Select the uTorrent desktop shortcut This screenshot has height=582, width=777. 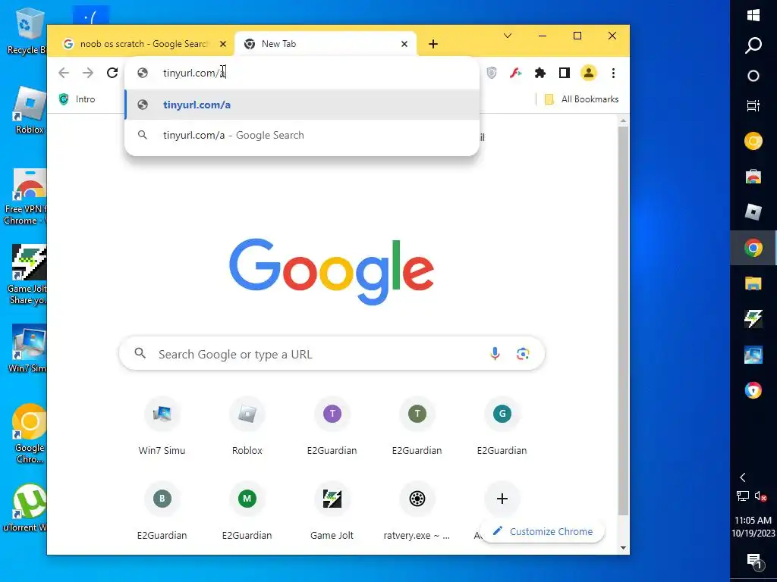(x=26, y=508)
